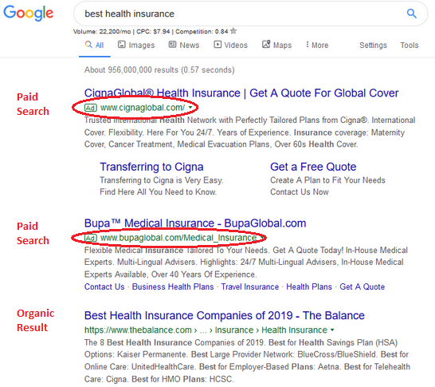Open the Travel Insurance sitelink
435x387 pixels.
tap(250, 286)
